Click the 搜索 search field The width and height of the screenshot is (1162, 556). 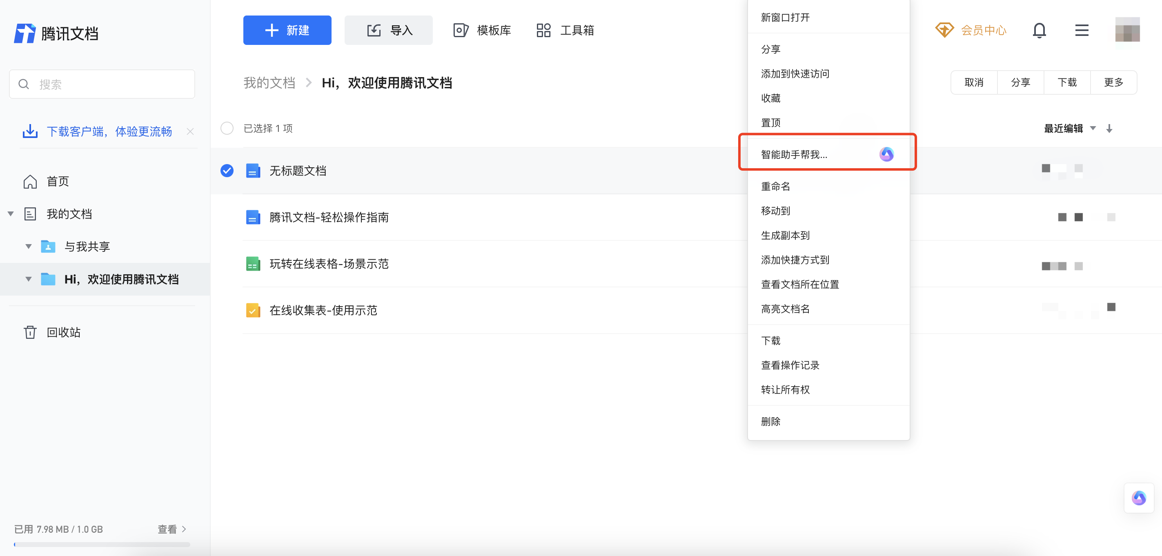tap(102, 84)
